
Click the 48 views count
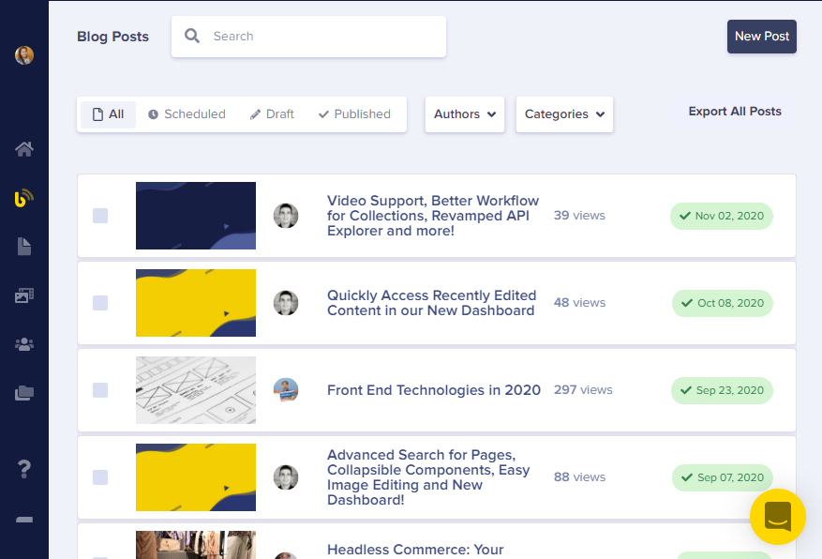tap(579, 303)
